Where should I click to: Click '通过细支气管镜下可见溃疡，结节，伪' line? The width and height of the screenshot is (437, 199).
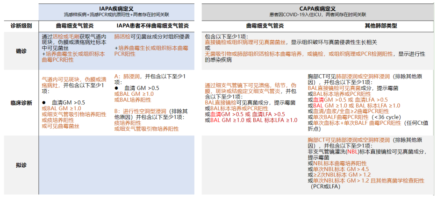pyautogui.click(x=251, y=85)
